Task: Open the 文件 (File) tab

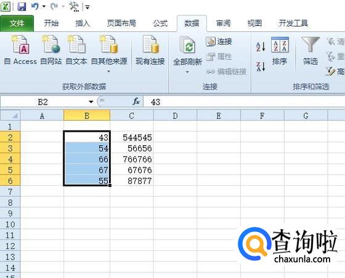Action: tap(17, 23)
